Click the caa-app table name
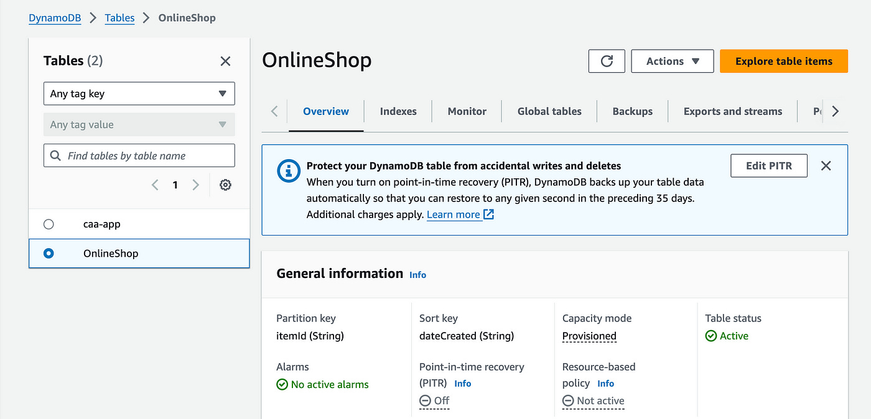 [102, 224]
